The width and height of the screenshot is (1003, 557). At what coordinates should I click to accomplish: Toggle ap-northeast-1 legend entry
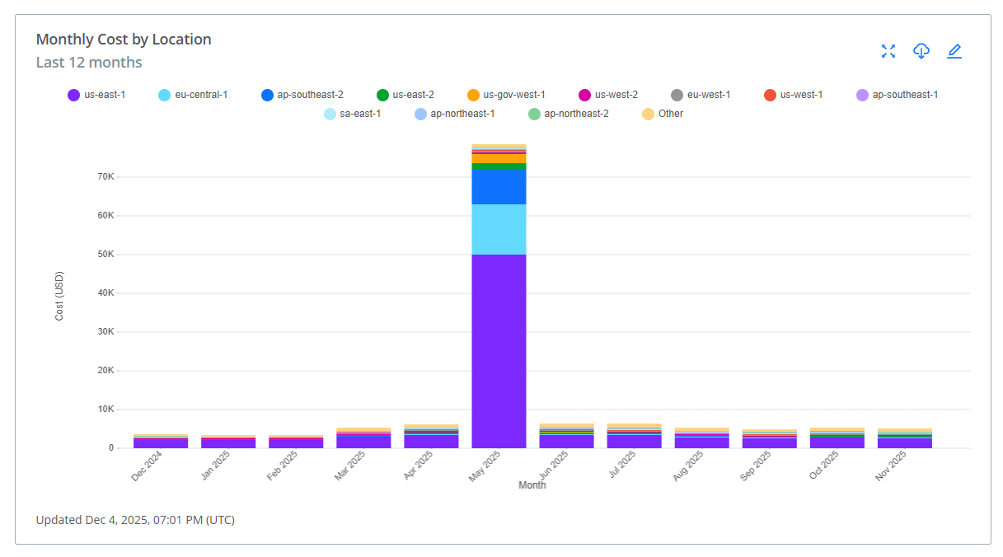coord(454,114)
